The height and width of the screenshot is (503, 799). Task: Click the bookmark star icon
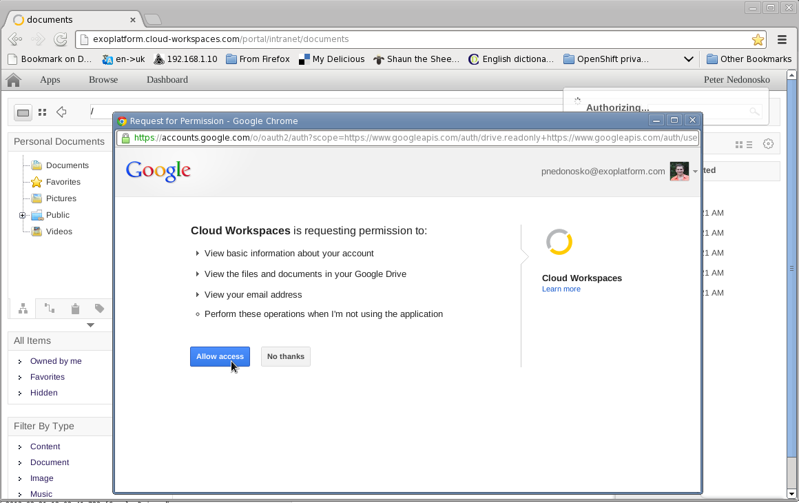click(x=758, y=40)
